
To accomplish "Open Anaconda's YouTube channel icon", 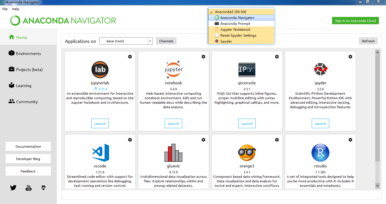I will (x=29, y=188).
